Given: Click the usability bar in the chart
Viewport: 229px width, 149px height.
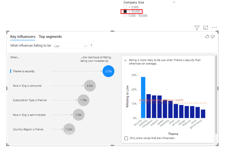Looking at the screenshot, I should click(149, 106).
